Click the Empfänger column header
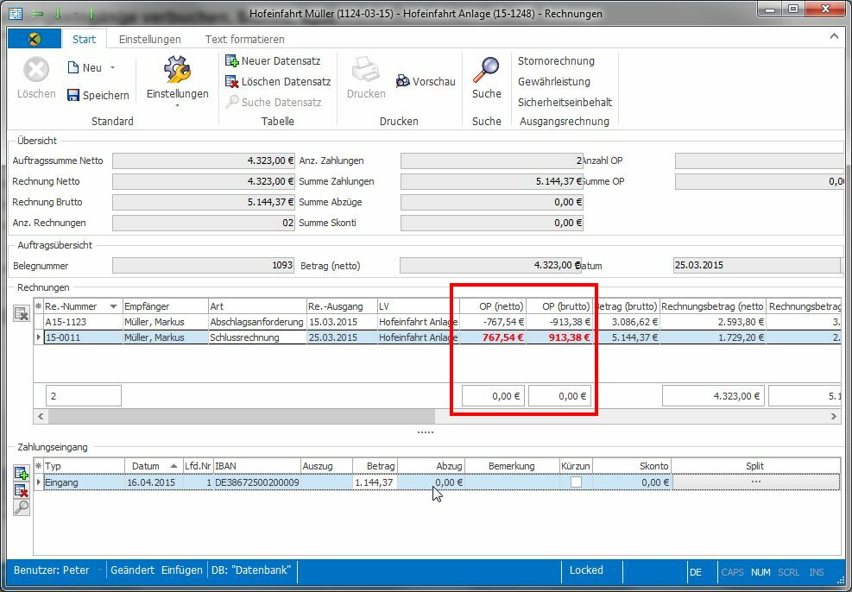Image resolution: width=852 pixels, height=592 pixels. [x=165, y=306]
